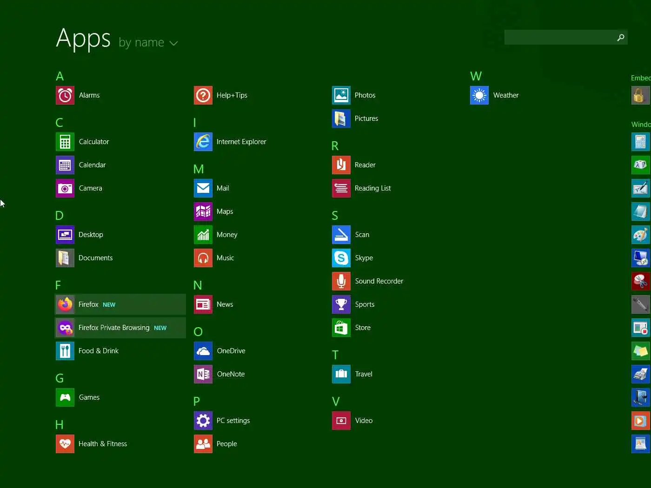
Task: Click the letter W group header
Action: coord(476,76)
